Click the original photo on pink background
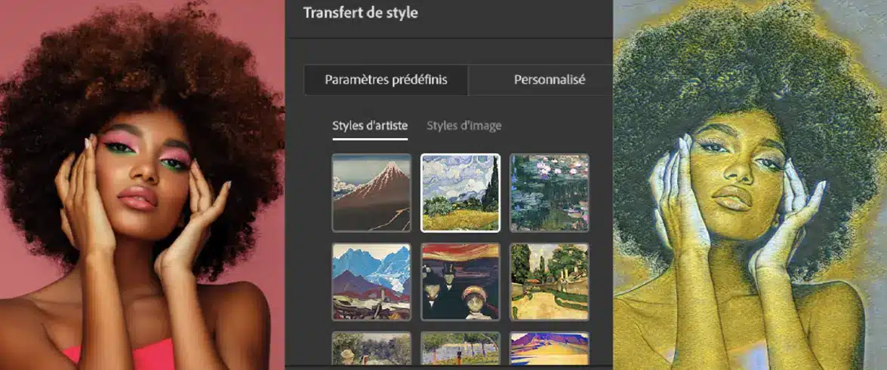This screenshot has height=370, width=887. (142, 188)
